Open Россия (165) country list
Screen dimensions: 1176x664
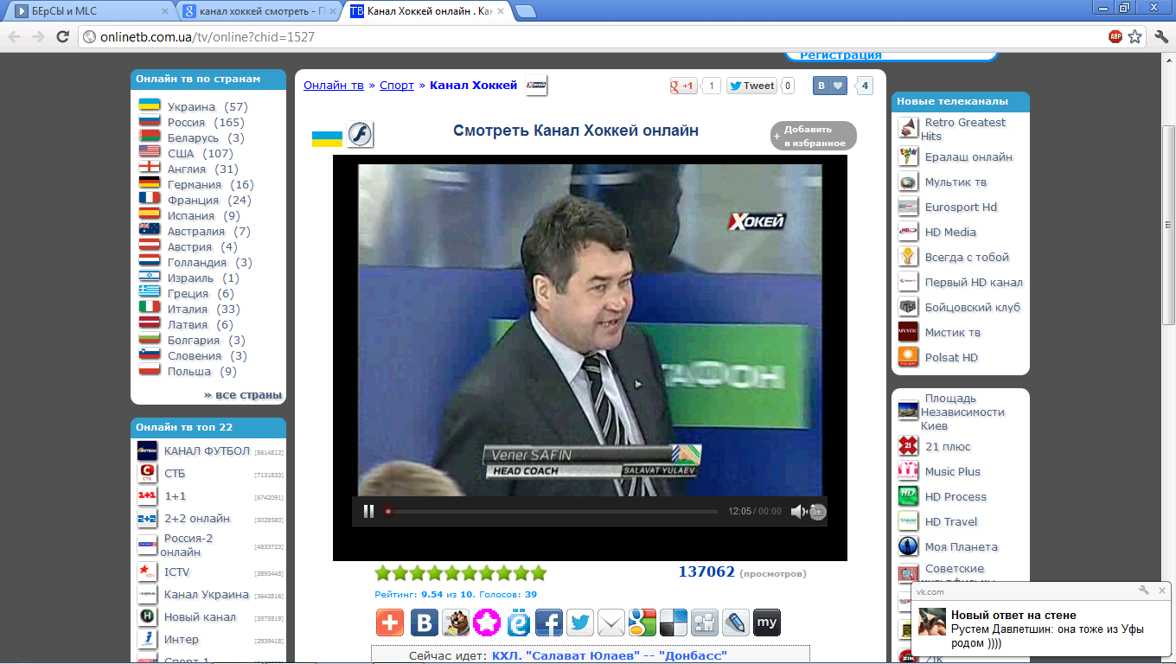click(x=206, y=122)
